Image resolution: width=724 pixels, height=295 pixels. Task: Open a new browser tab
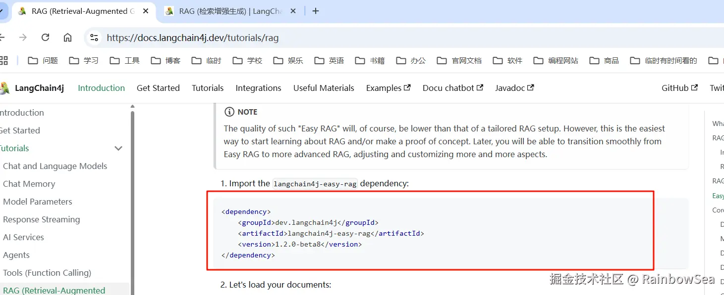316,11
